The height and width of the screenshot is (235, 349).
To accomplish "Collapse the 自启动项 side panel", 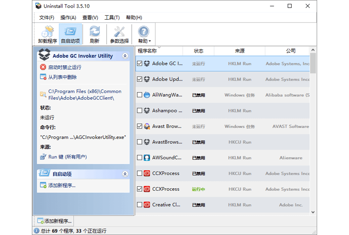I will (125, 174).
